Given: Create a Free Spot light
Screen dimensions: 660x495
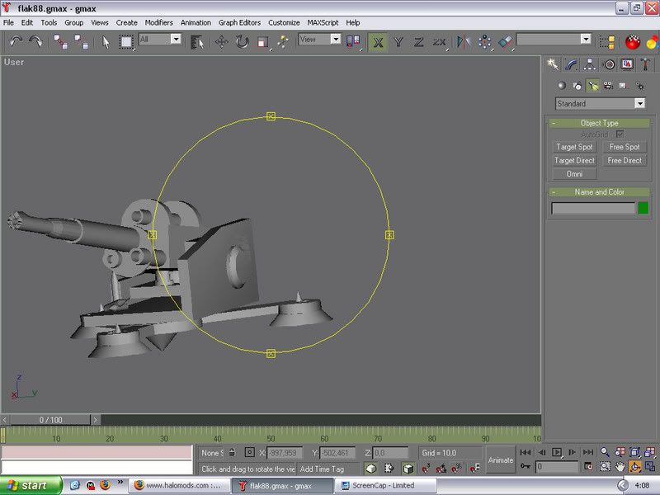Looking at the screenshot, I should 625,147.
